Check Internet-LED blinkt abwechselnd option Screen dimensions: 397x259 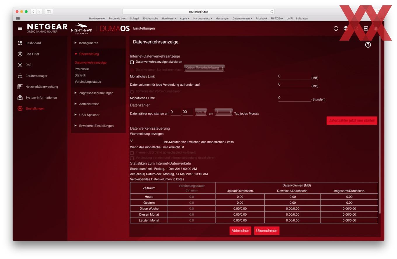(x=132, y=153)
